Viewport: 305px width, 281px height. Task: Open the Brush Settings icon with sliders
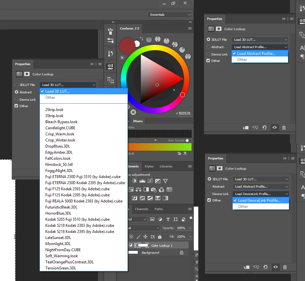coord(110,40)
